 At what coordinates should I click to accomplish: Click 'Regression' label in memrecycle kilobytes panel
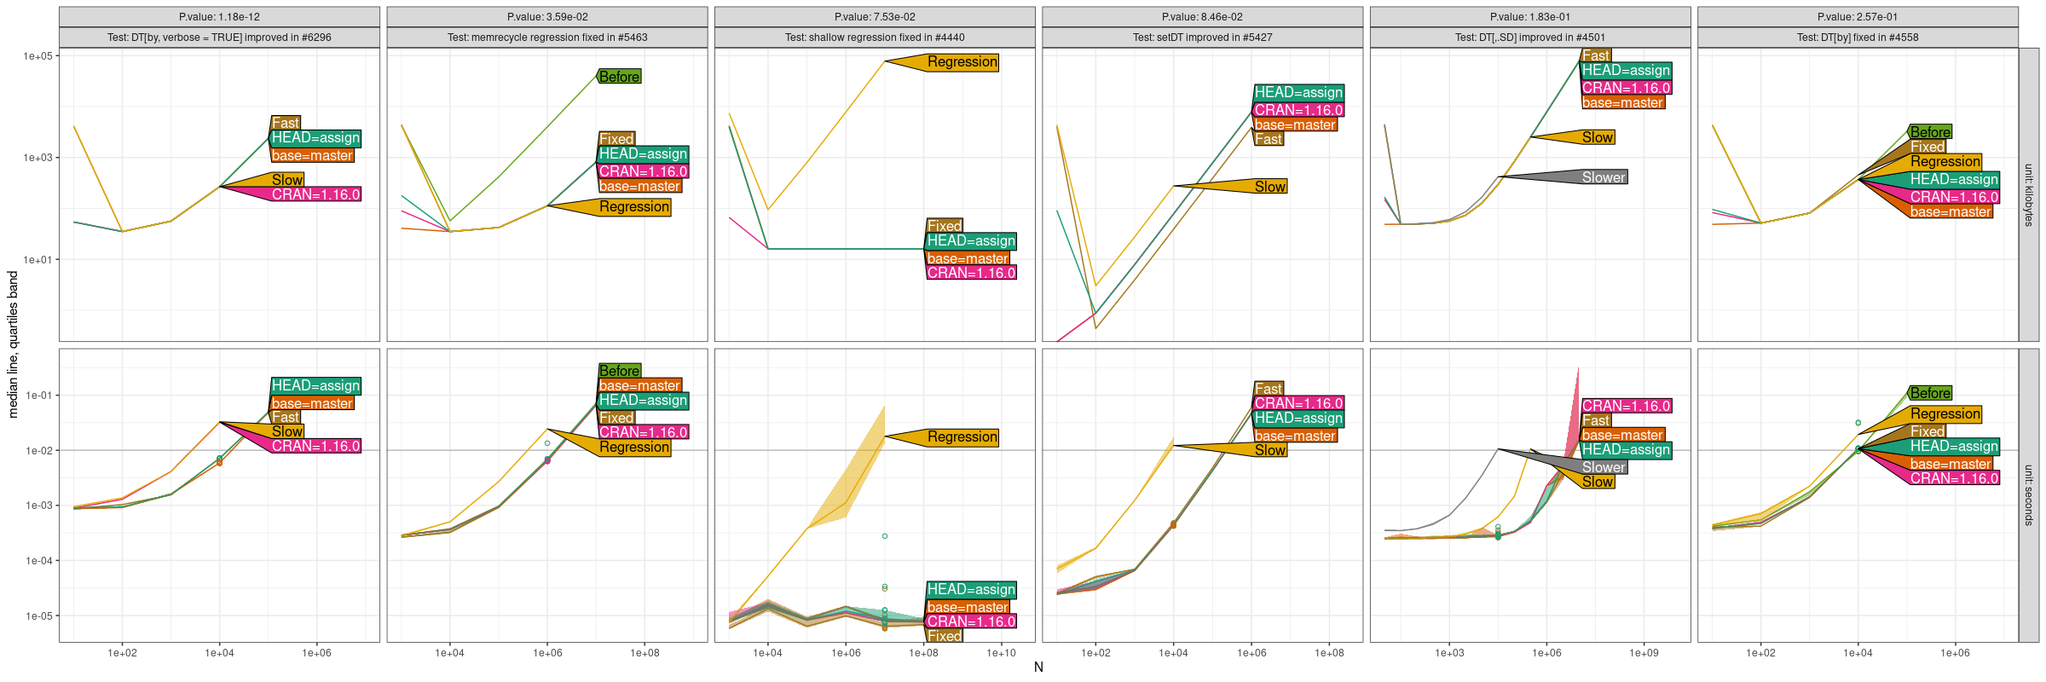click(634, 207)
